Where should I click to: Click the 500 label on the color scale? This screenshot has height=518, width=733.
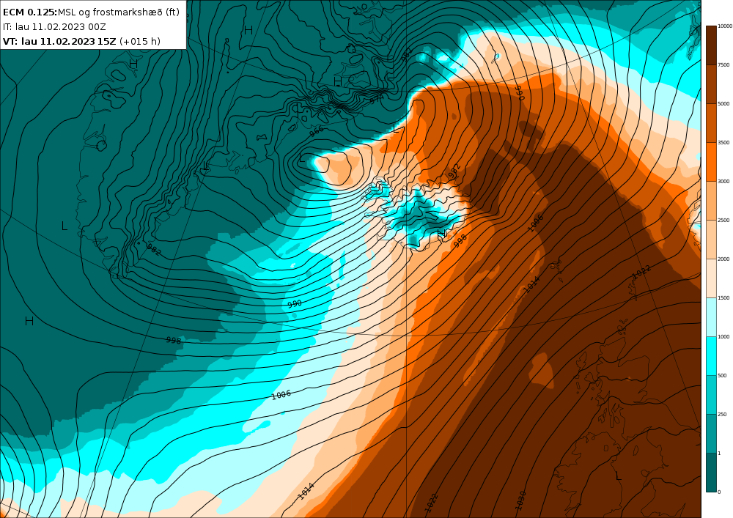pyautogui.click(x=722, y=375)
